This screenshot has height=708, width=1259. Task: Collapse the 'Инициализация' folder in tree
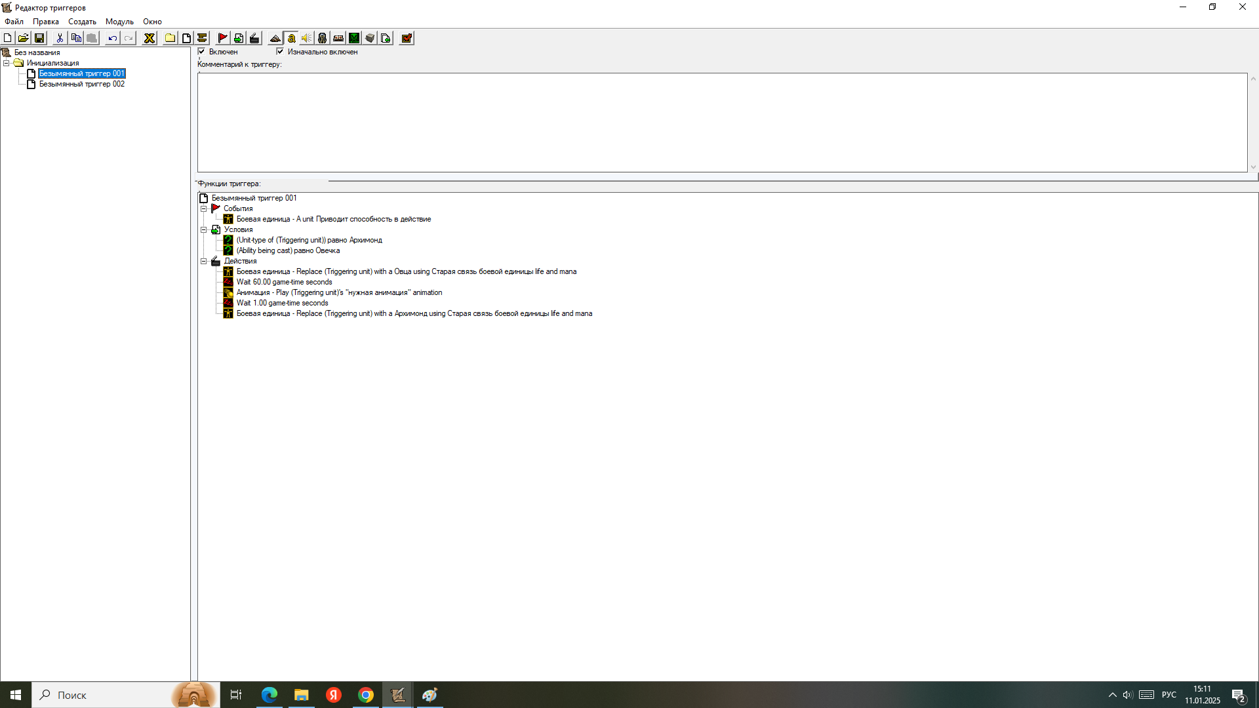click(7, 63)
